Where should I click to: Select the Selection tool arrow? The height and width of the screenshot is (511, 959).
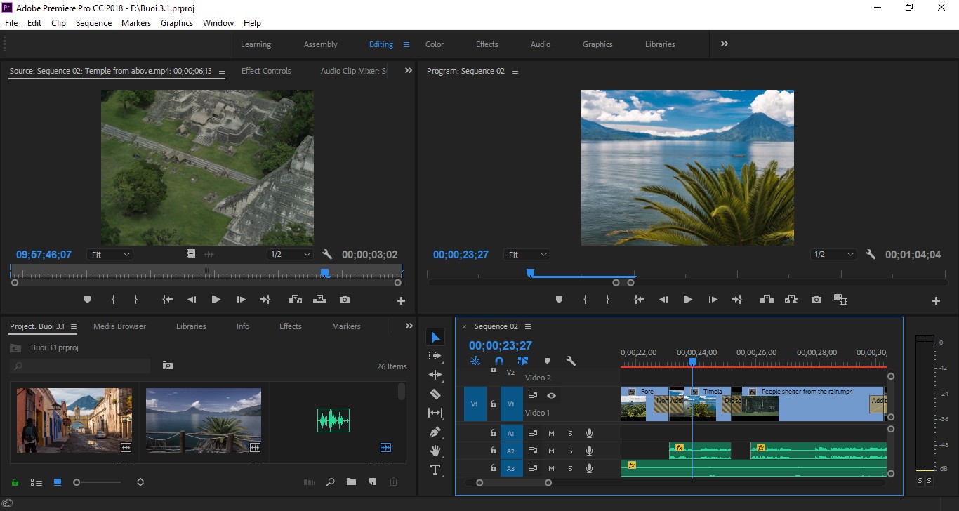435,338
